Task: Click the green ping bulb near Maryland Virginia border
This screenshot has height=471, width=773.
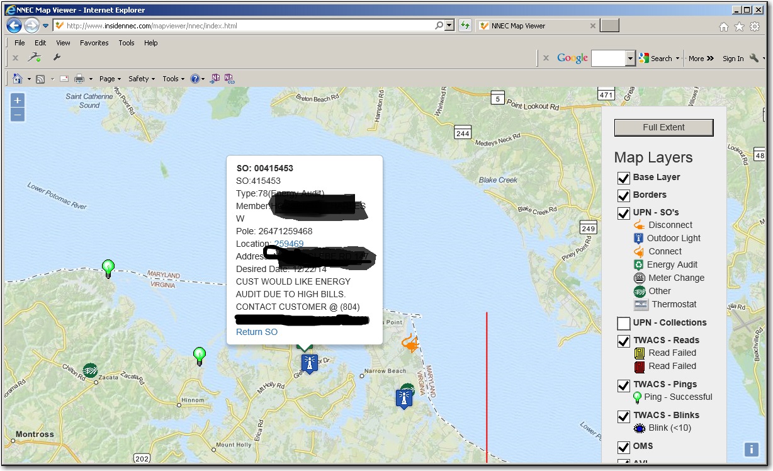Action: [x=108, y=268]
